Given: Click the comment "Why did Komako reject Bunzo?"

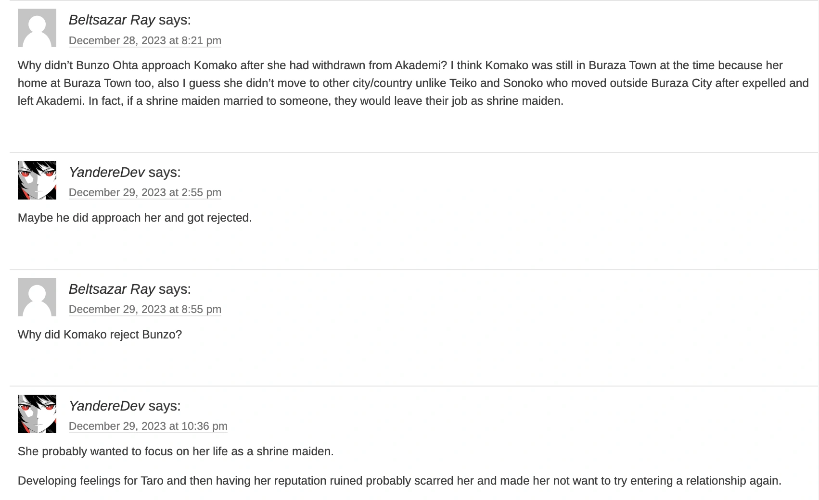Looking at the screenshot, I should tap(100, 335).
